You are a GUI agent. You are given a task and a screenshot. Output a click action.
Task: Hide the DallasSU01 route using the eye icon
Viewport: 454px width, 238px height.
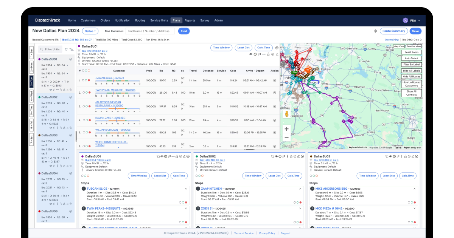tap(251, 54)
